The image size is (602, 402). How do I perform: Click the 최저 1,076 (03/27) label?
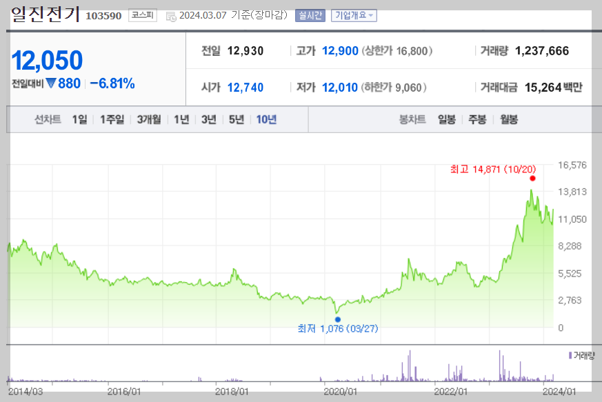point(338,329)
